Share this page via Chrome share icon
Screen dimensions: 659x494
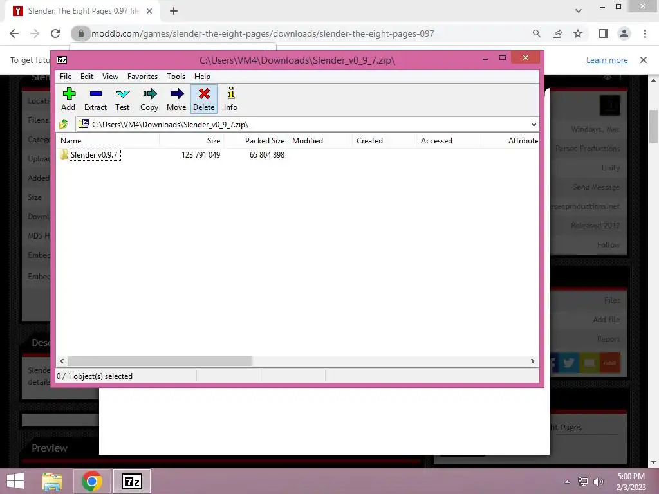557,33
